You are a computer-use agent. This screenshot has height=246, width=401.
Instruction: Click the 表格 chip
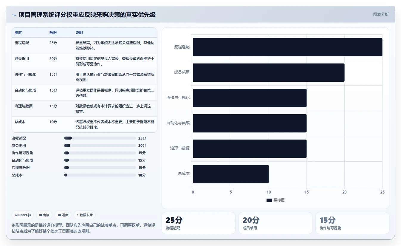tap(44, 215)
